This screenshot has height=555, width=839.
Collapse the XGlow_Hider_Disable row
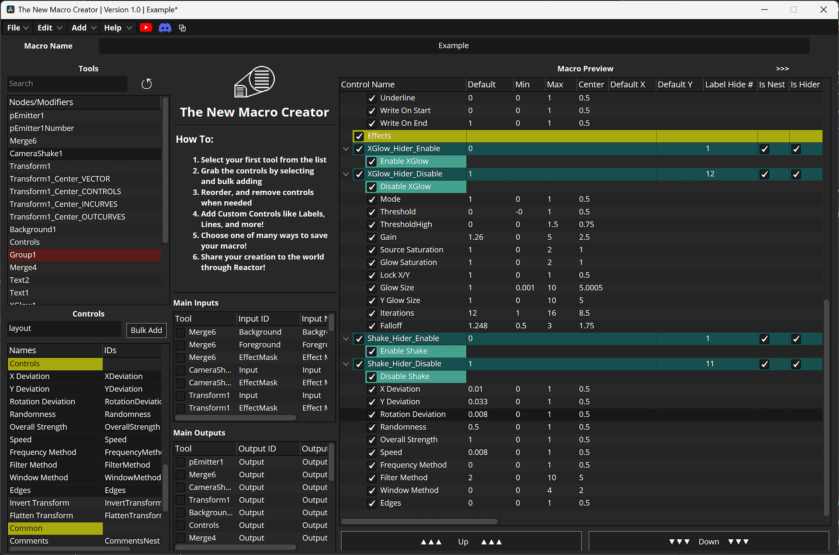tap(346, 174)
